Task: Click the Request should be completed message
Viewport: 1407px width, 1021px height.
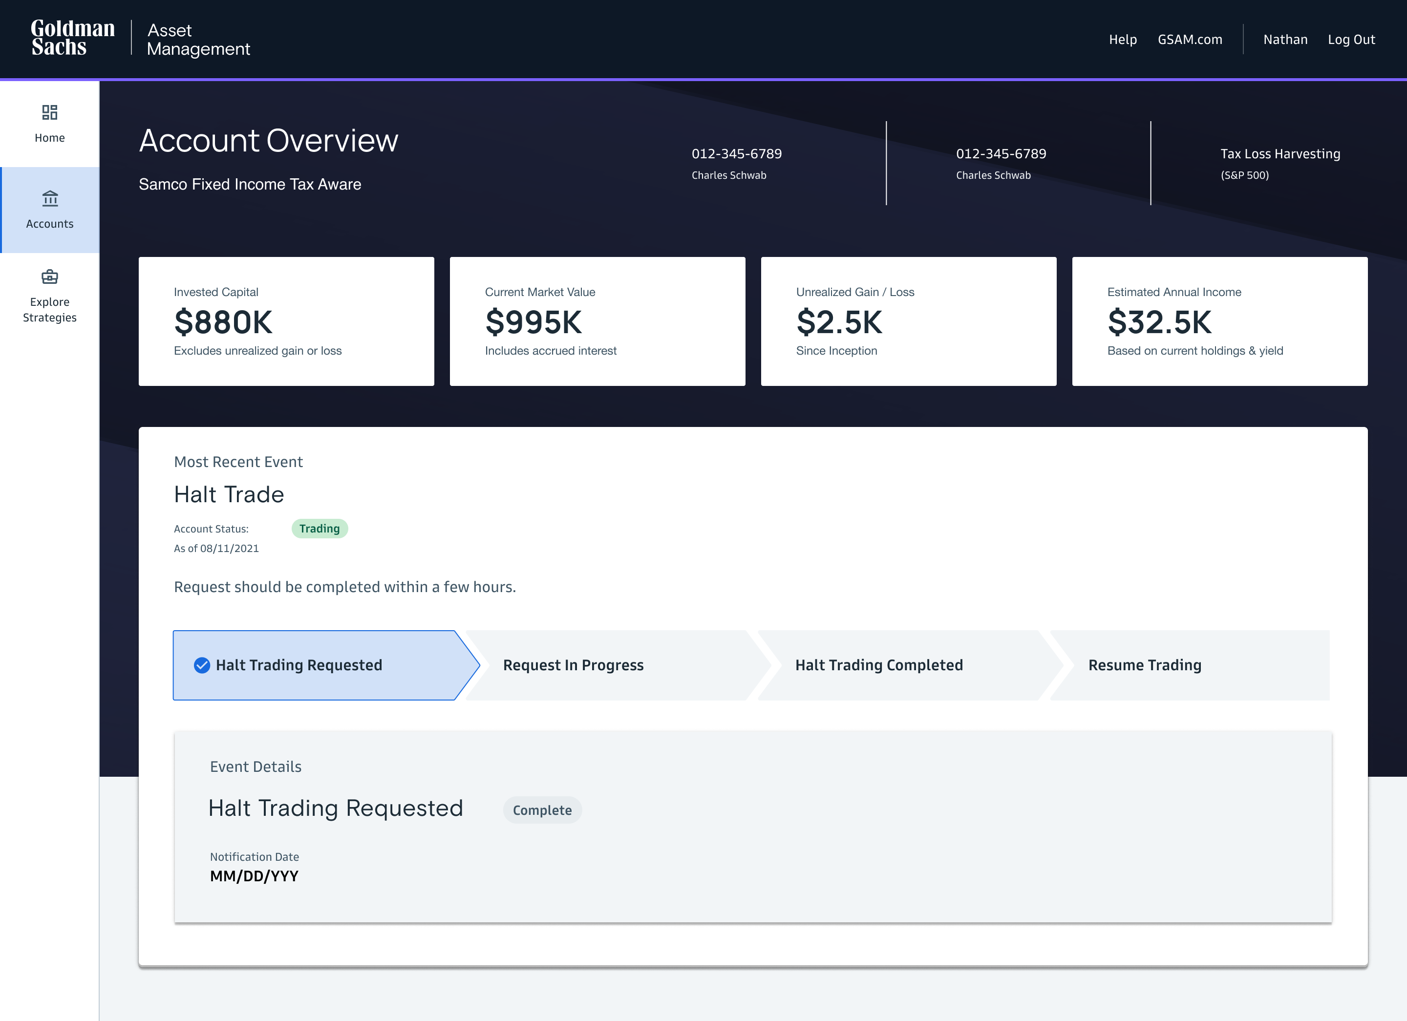Action: click(x=345, y=587)
